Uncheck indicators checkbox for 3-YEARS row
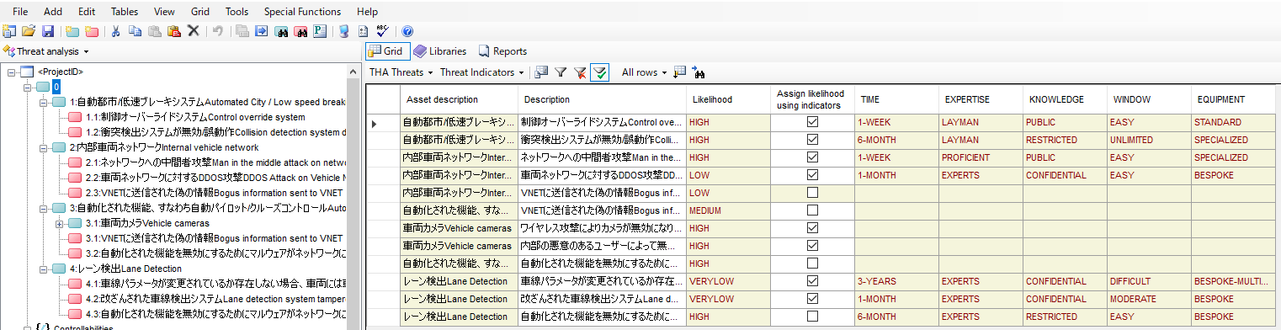Screen dimensions: 1281x330 tap(812, 281)
